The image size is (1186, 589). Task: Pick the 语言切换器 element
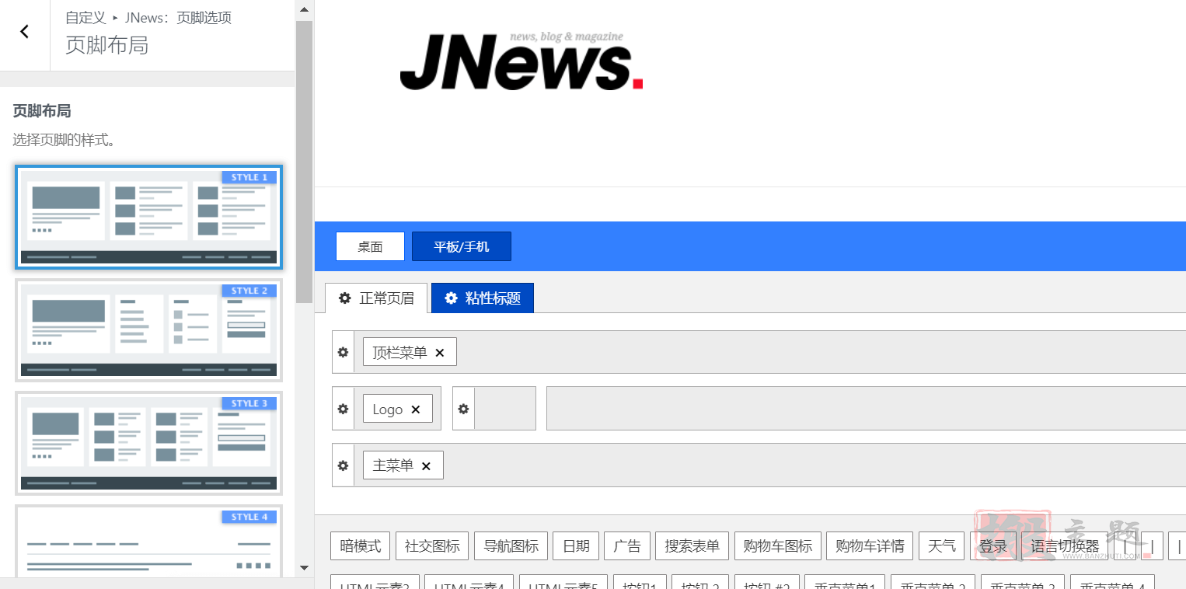click(x=1065, y=546)
